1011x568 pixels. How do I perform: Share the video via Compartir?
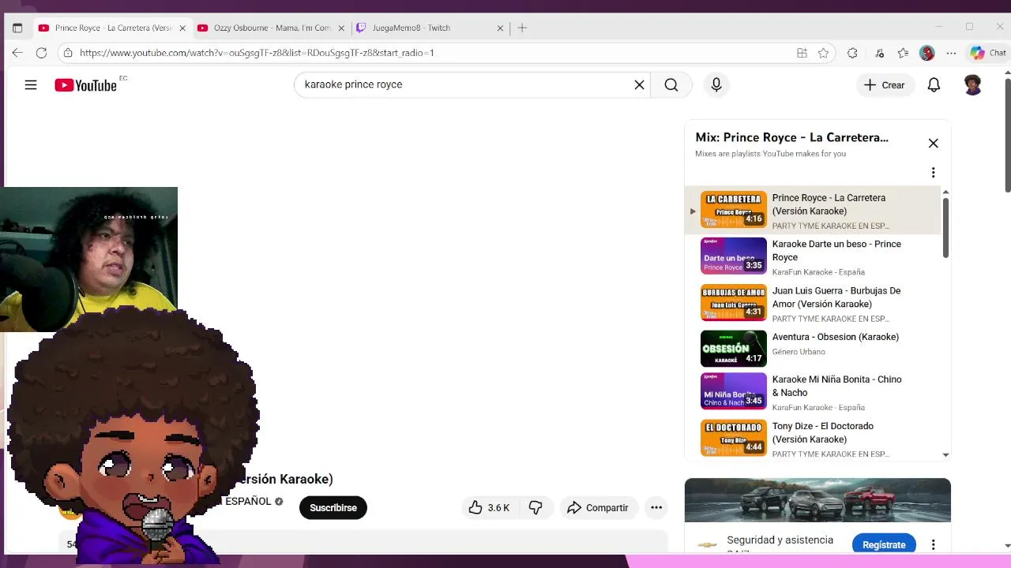click(598, 507)
